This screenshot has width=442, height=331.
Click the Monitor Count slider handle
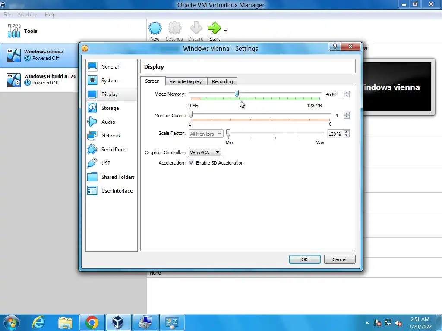click(x=191, y=114)
